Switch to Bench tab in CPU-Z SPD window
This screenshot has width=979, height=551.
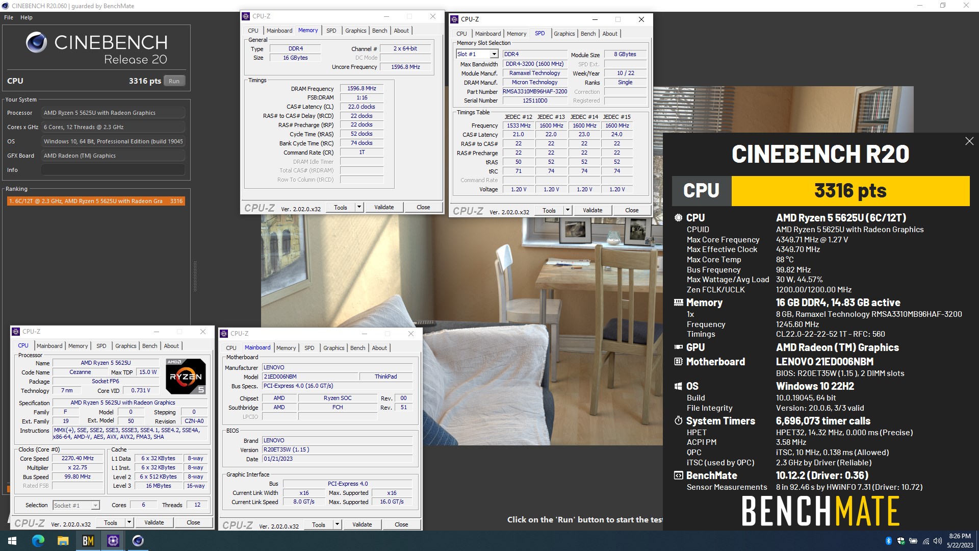point(588,34)
